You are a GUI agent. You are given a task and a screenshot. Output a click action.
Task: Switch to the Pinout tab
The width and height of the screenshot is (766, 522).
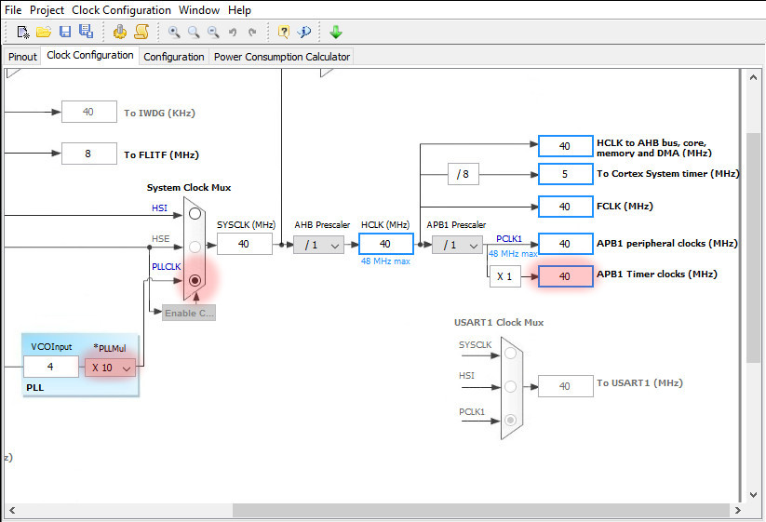pos(22,57)
